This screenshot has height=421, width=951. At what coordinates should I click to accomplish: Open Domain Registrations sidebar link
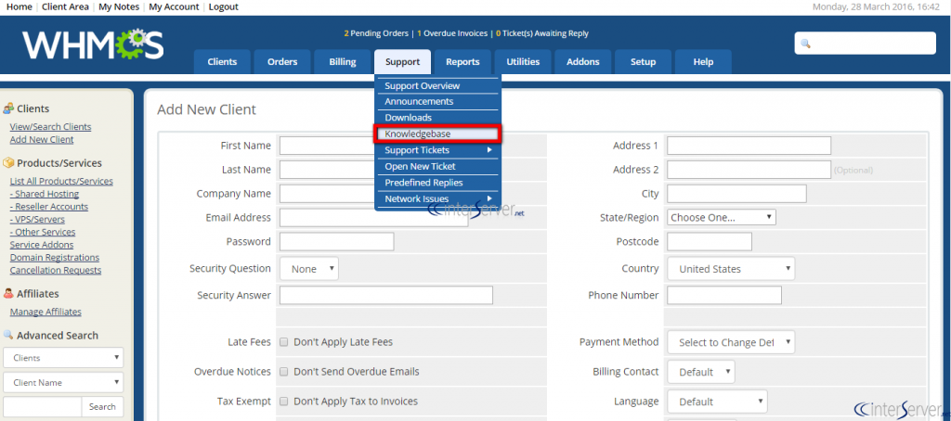click(x=55, y=258)
